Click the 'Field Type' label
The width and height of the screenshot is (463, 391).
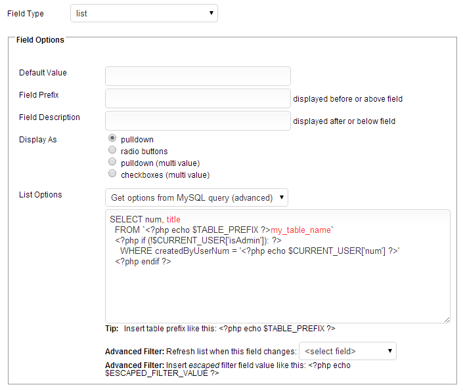pyautogui.click(x=26, y=14)
